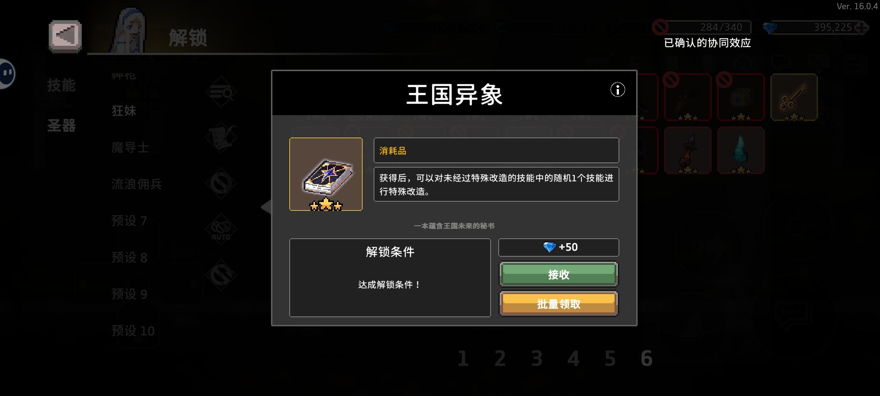Select the teal feather artifact icon
880x396 pixels.
[741, 150]
